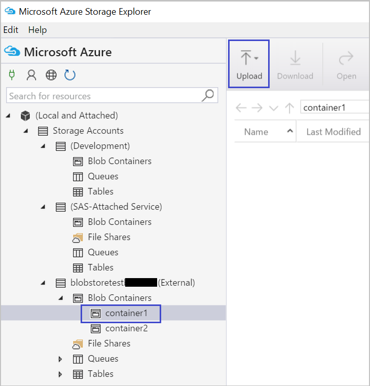Expand Queues under blobstoretest account
Viewport: 370px width, 386px height.
60,359
